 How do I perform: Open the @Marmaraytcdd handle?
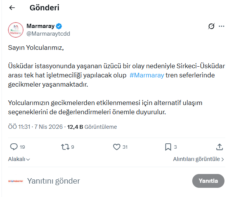click(48, 34)
